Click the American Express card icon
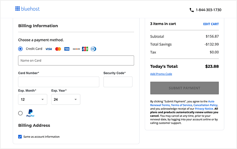The height and width of the screenshot is (149, 237). point(67,49)
